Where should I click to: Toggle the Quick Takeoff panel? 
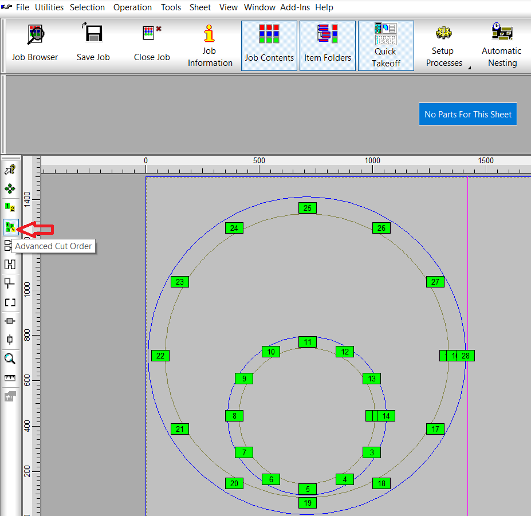pos(386,45)
